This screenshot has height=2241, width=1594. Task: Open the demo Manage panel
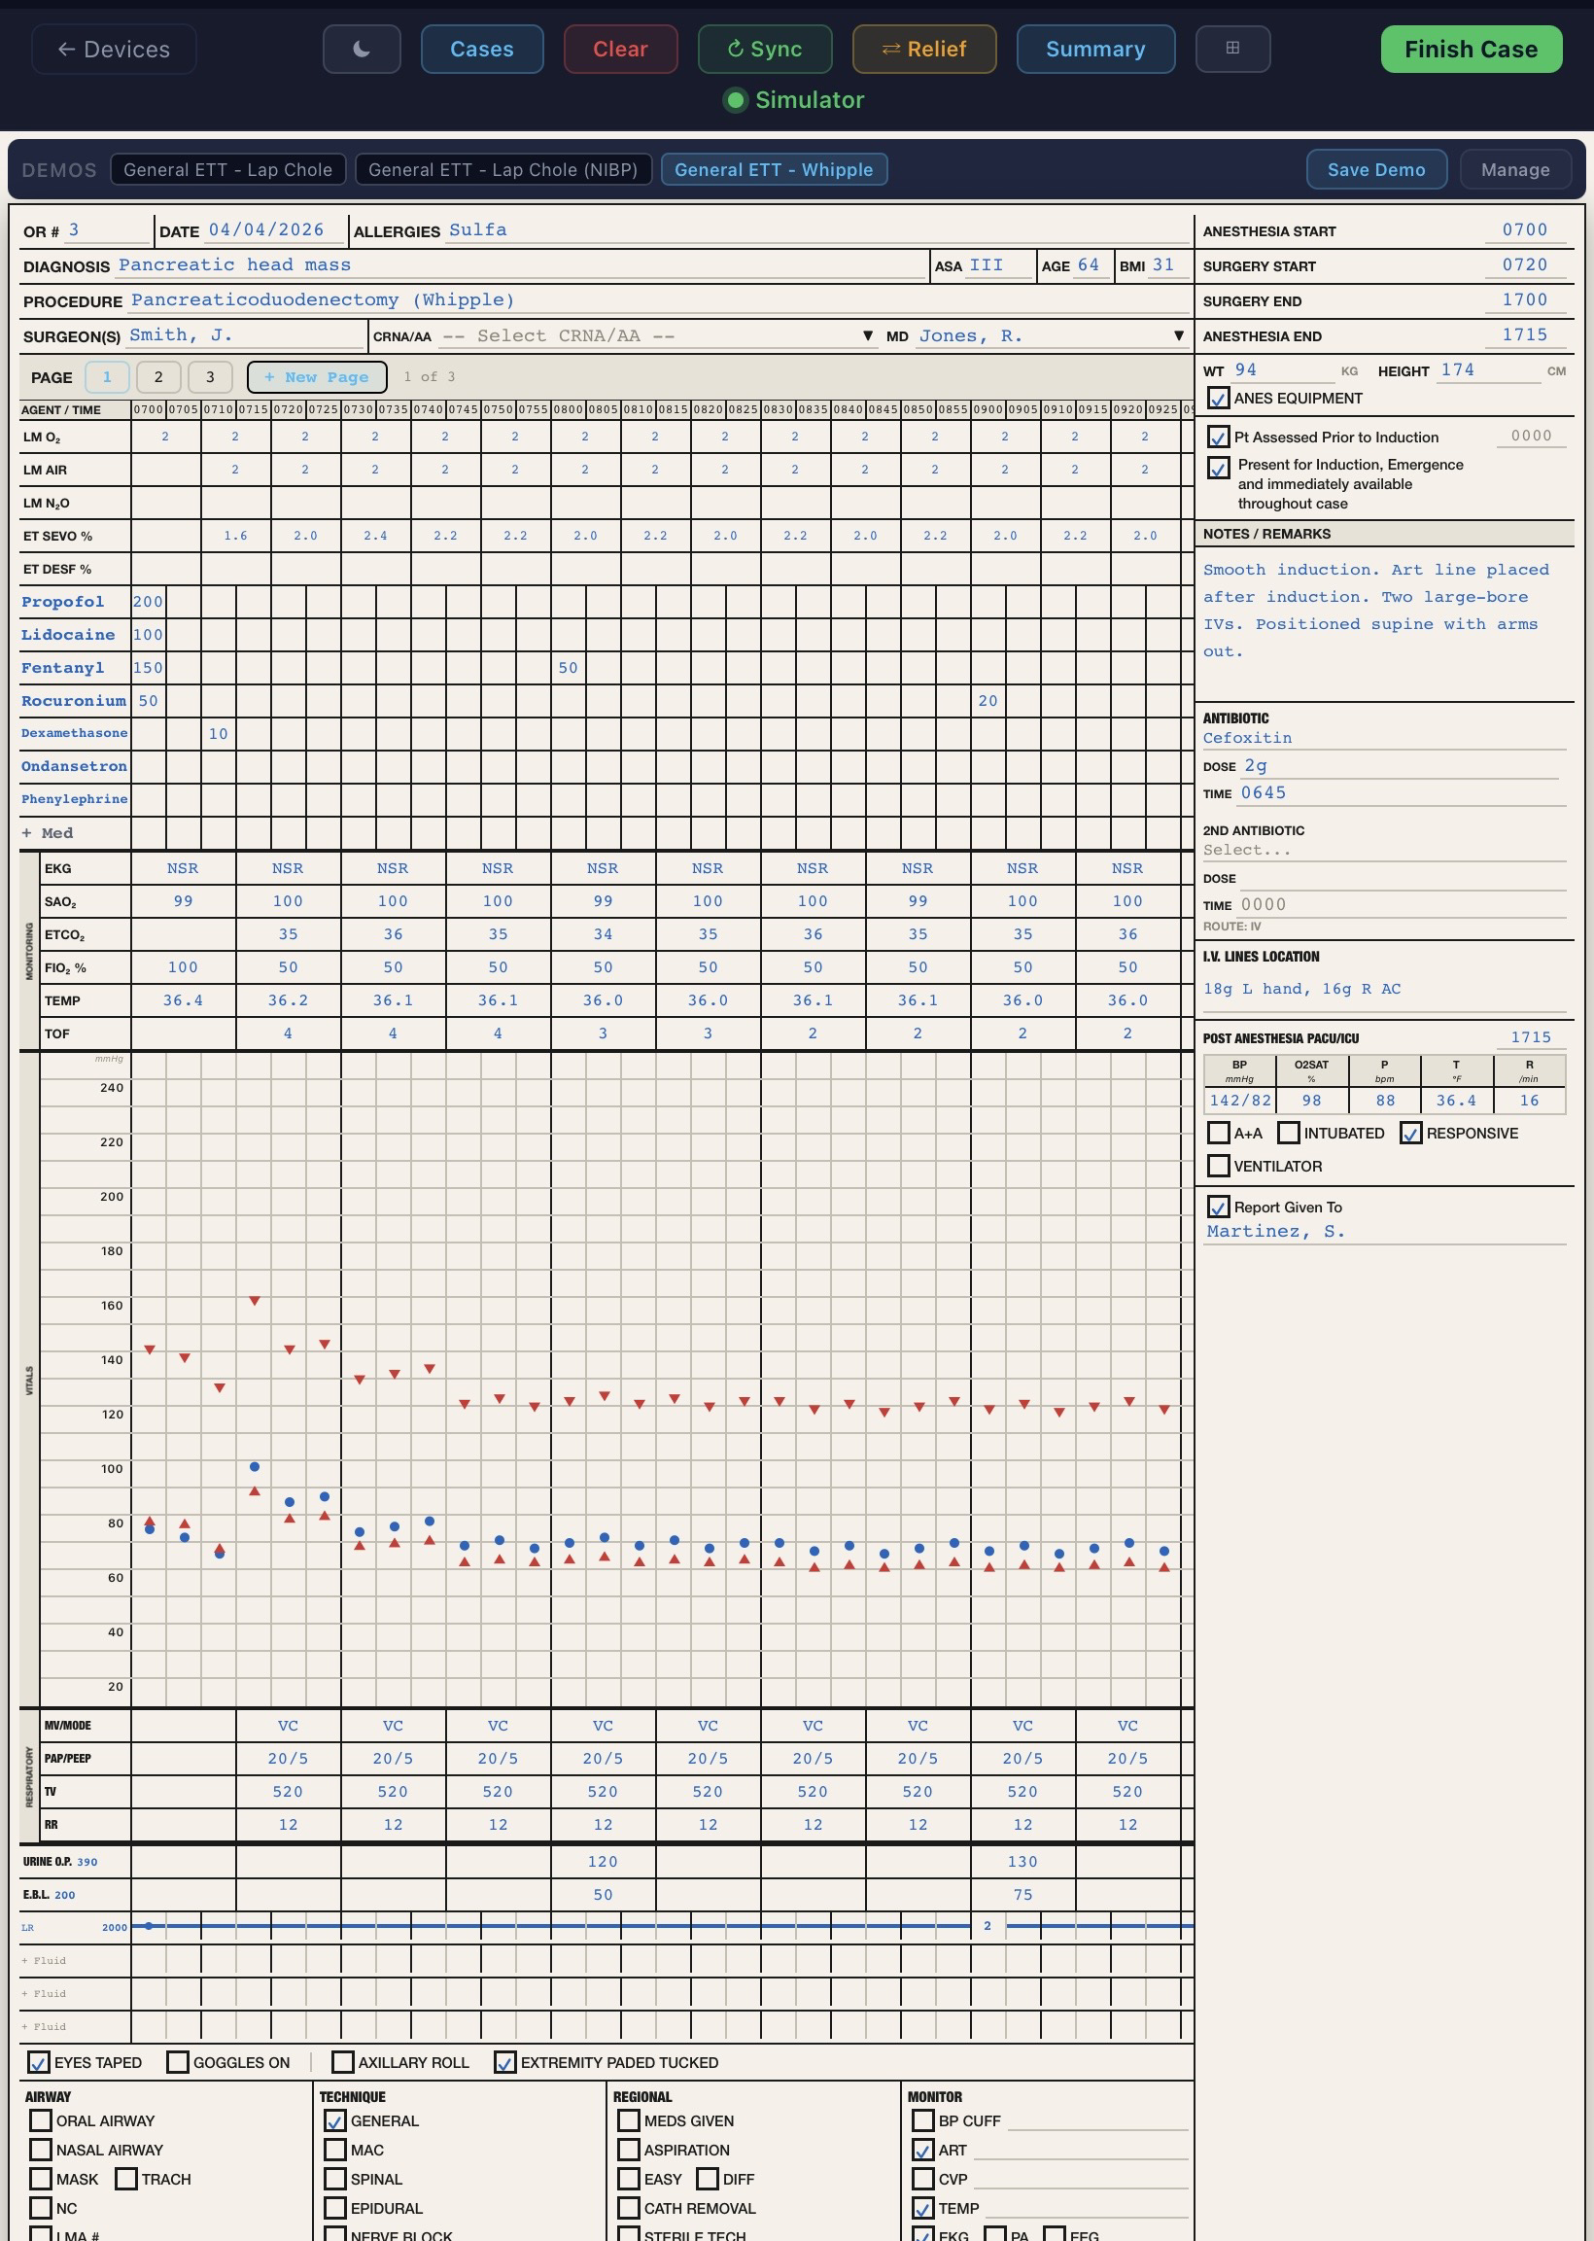point(1514,170)
